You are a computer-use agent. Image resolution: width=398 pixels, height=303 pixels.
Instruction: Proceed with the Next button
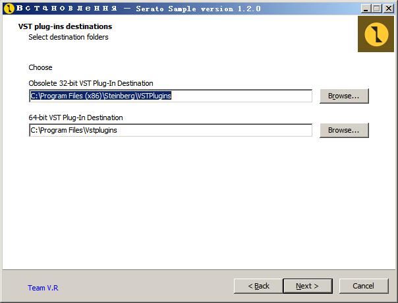[308, 286]
